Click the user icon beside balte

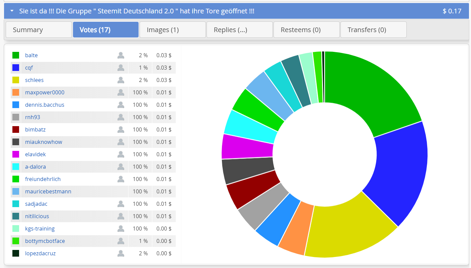coord(121,55)
